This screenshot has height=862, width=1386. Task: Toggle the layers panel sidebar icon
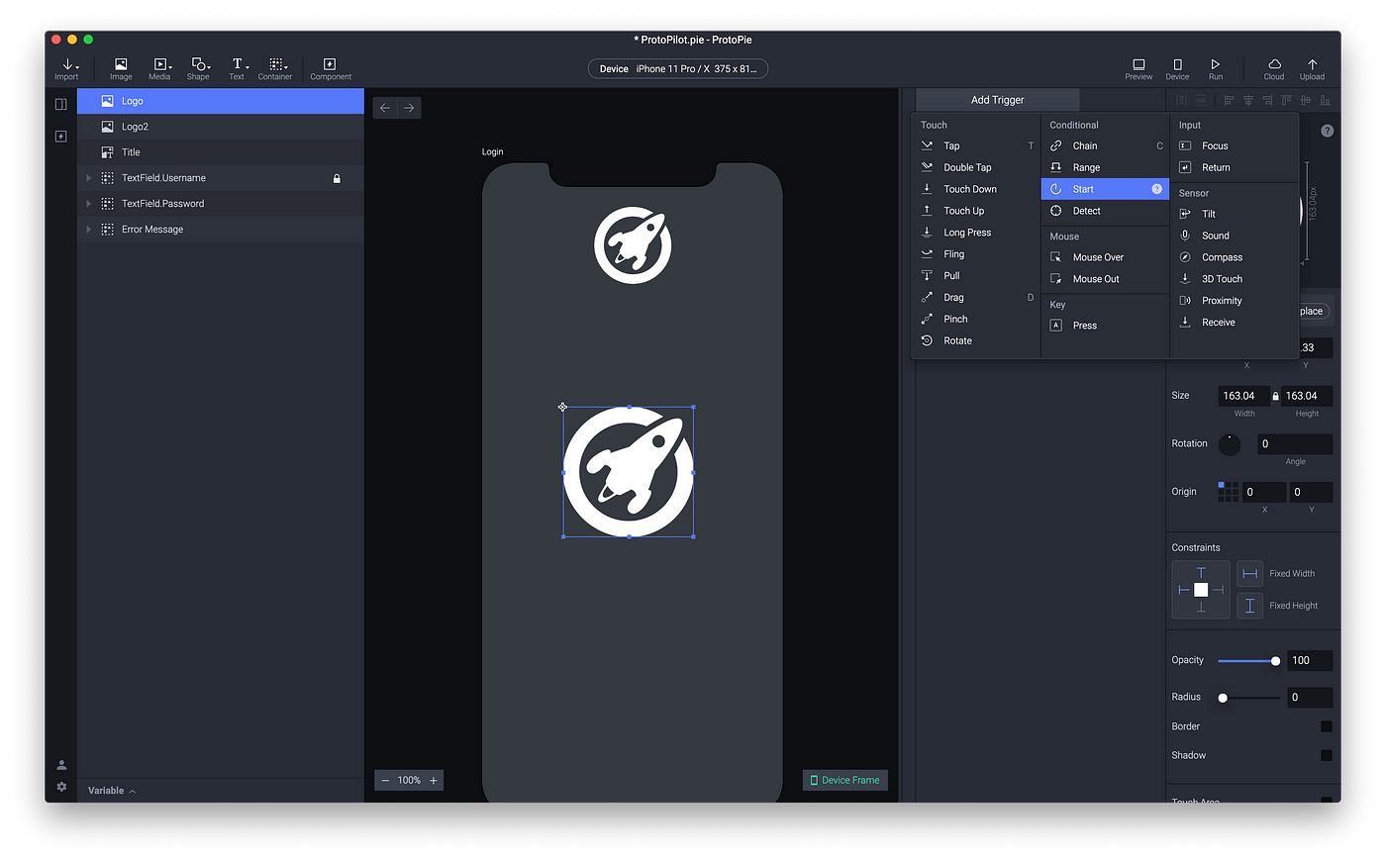point(61,104)
